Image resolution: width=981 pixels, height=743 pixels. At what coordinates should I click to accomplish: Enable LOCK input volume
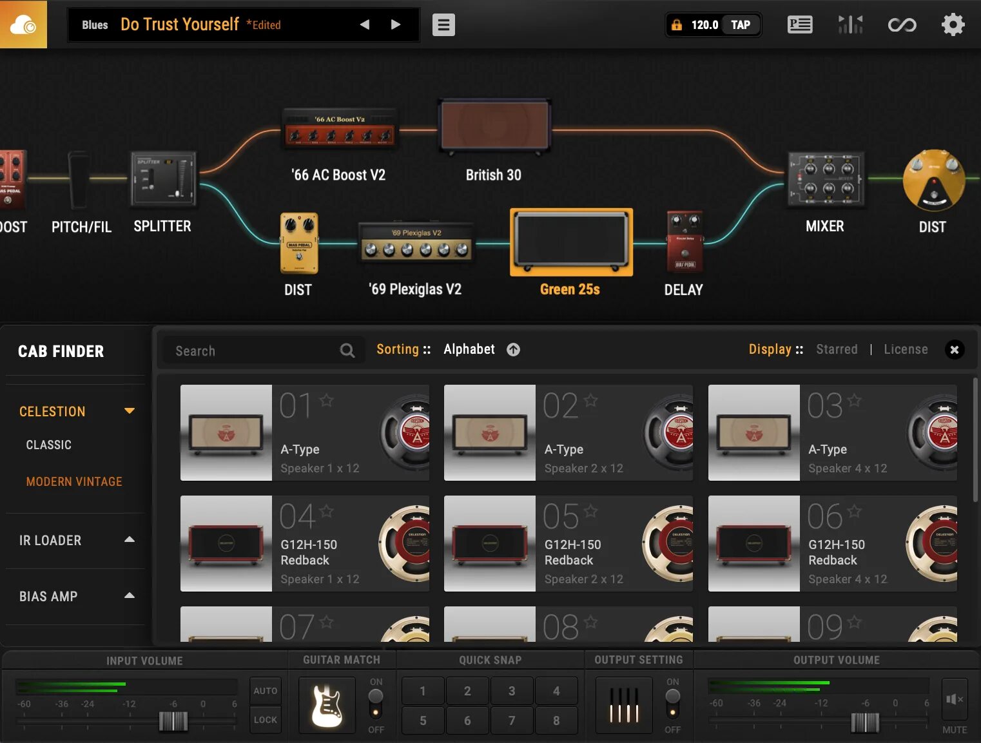pyautogui.click(x=266, y=720)
